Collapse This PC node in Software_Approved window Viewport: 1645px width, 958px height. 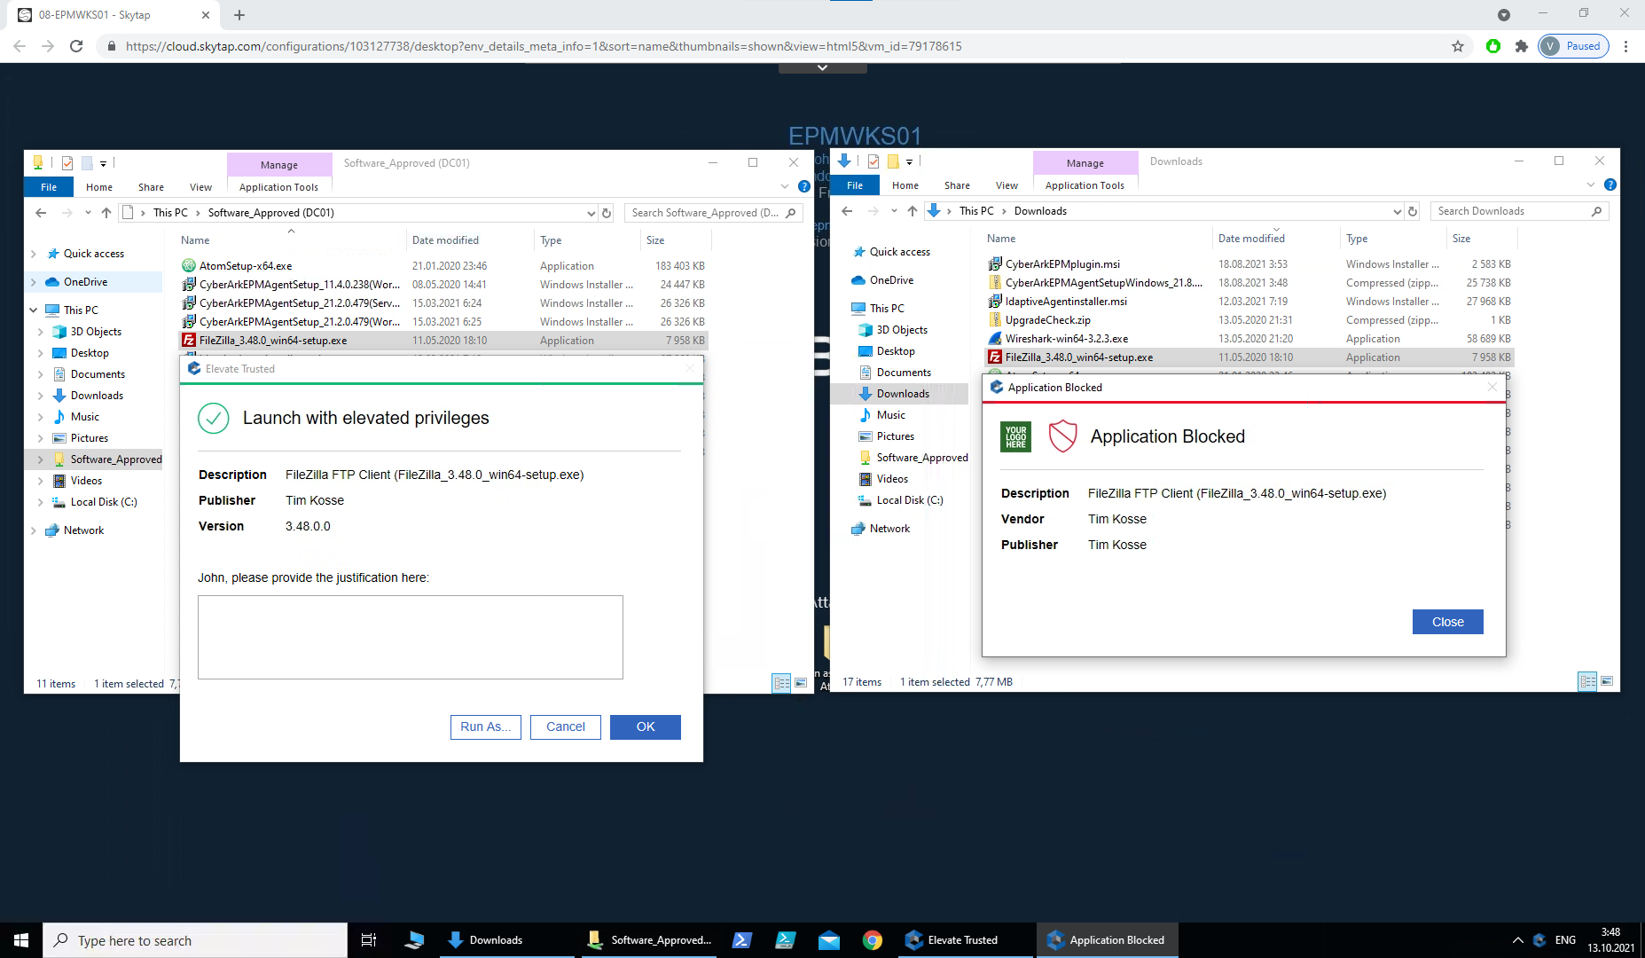tap(34, 310)
